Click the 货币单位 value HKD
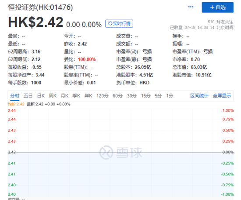This screenshot has width=241, height=200. click(x=144, y=83)
